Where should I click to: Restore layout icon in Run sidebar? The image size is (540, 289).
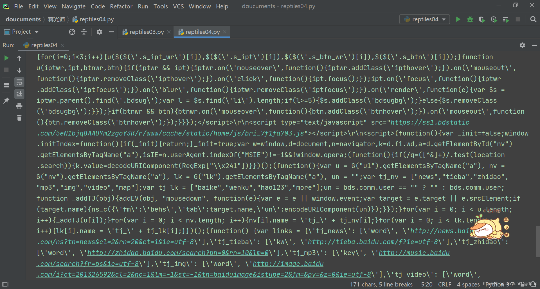6,85
